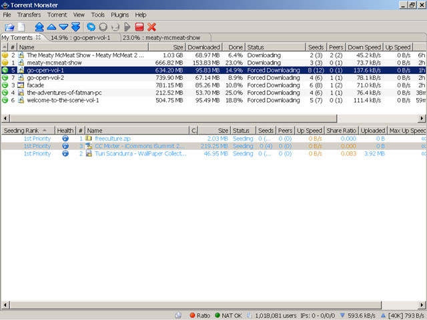Image resolution: width=427 pixels, height=320 pixels.
Task: Sort downloads by the Done column header
Action: pos(234,47)
